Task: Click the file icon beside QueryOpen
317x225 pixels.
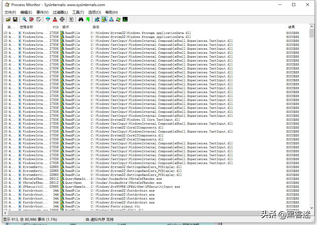Action: tap(62, 183)
